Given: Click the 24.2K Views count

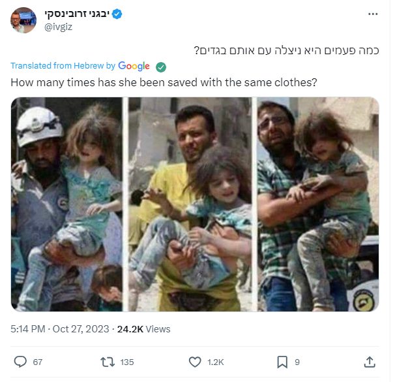Looking at the screenshot, I should click(x=143, y=329).
